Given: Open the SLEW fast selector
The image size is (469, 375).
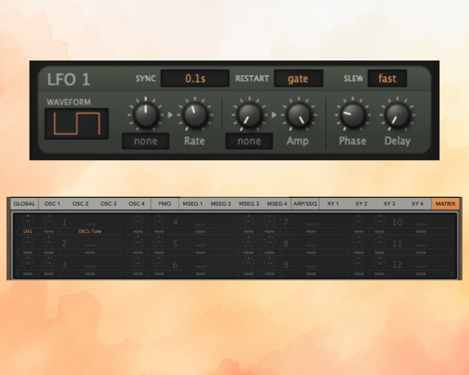Looking at the screenshot, I should [x=387, y=79].
